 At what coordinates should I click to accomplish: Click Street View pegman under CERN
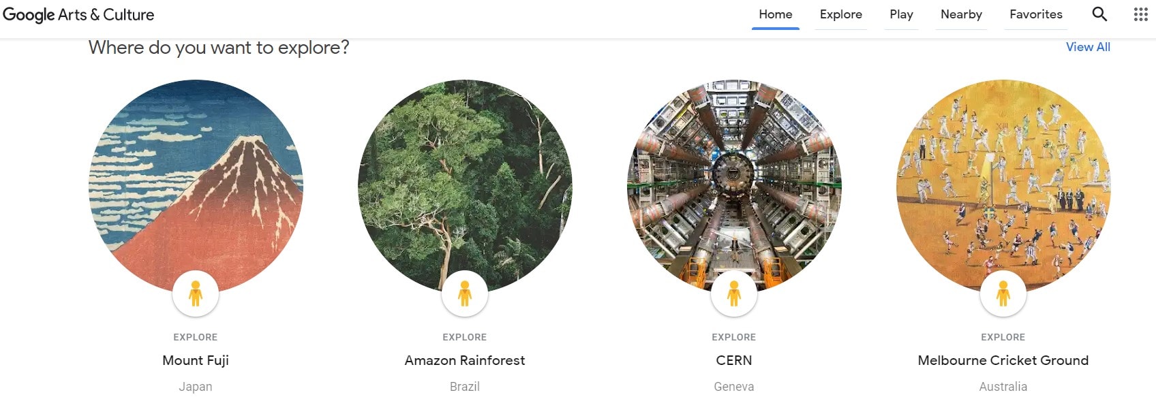[734, 293]
